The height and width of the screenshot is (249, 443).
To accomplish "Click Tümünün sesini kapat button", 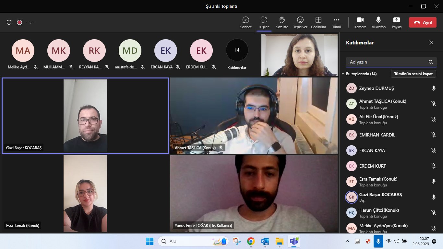I will pos(413,74).
